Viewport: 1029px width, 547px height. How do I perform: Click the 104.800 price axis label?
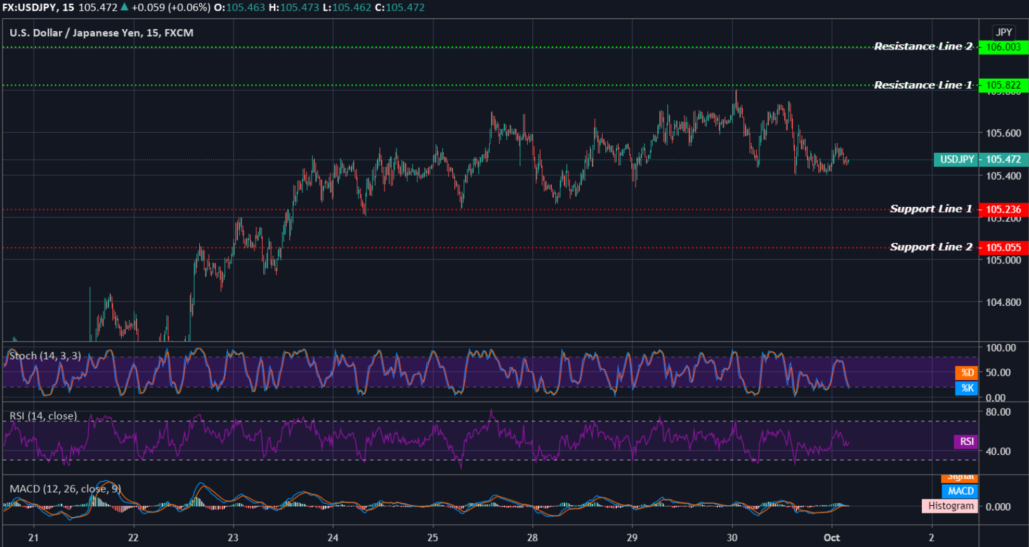[1004, 302]
